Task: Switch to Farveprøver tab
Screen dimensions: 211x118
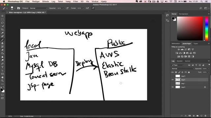Action: (183, 14)
